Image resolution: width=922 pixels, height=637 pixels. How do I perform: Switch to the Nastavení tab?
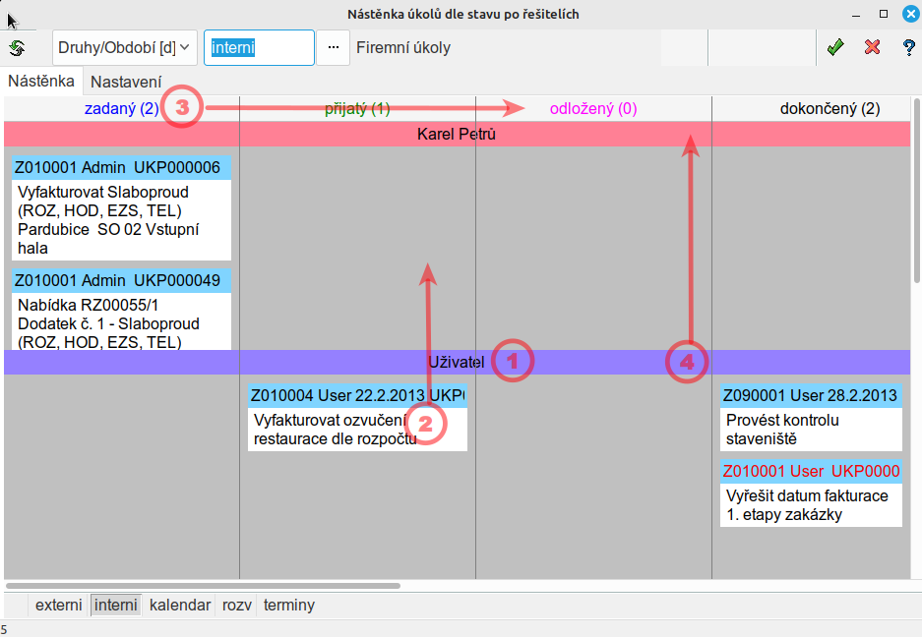tap(125, 83)
